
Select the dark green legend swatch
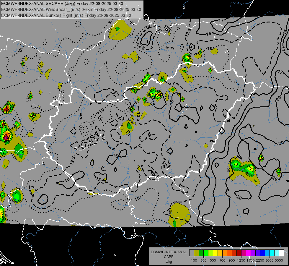(201, 253)
